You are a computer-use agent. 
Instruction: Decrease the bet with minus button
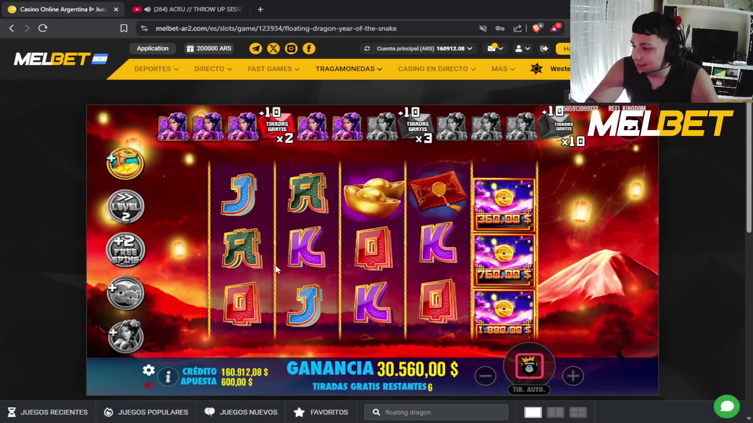(485, 376)
